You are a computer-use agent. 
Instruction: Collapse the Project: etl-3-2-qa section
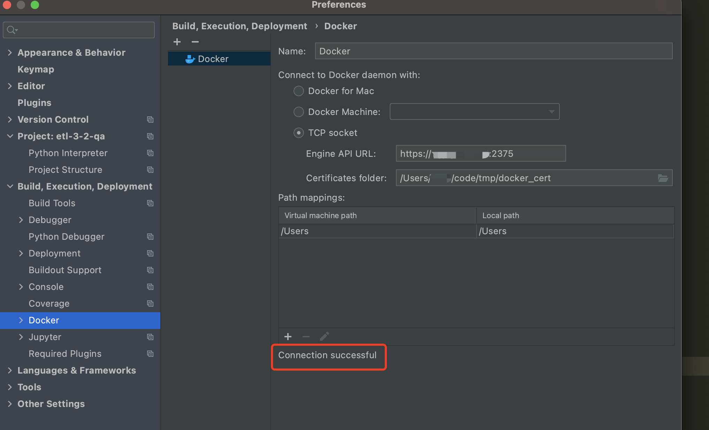click(x=10, y=136)
